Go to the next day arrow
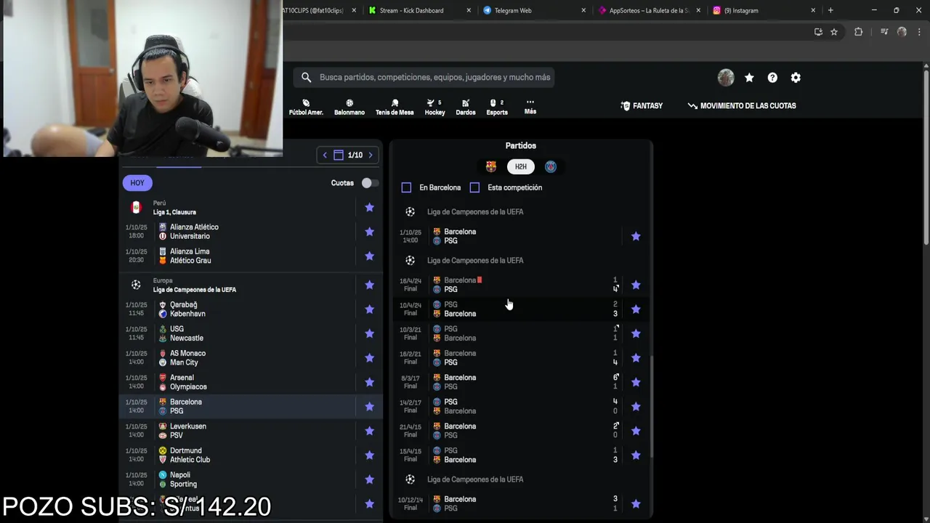This screenshot has width=930, height=523. pyautogui.click(x=371, y=155)
